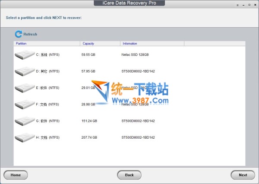Select the D: (NTFS) partition label
Screen dimensions: 259x184
(x=48, y=71)
